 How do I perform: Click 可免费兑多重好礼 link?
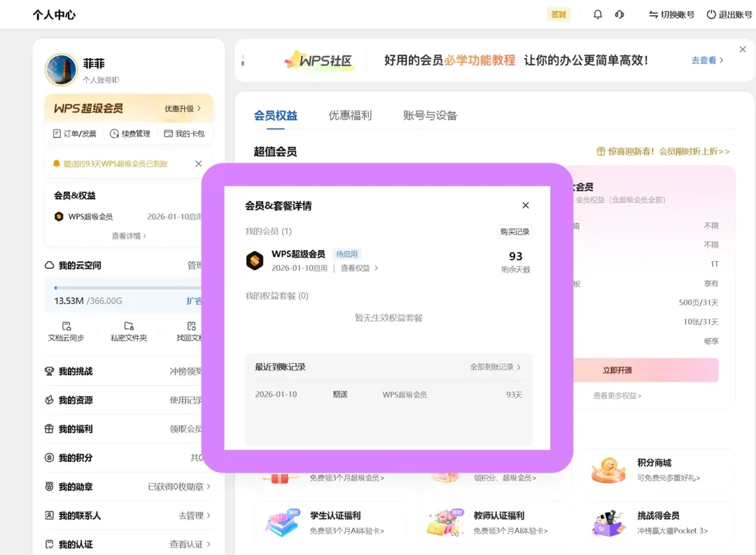point(668,478)
